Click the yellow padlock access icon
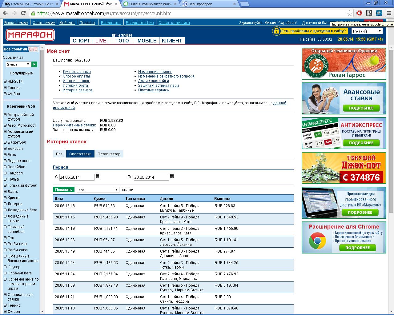Image resolution: width=394 pixels, height=315 pixels. [276, 31]
